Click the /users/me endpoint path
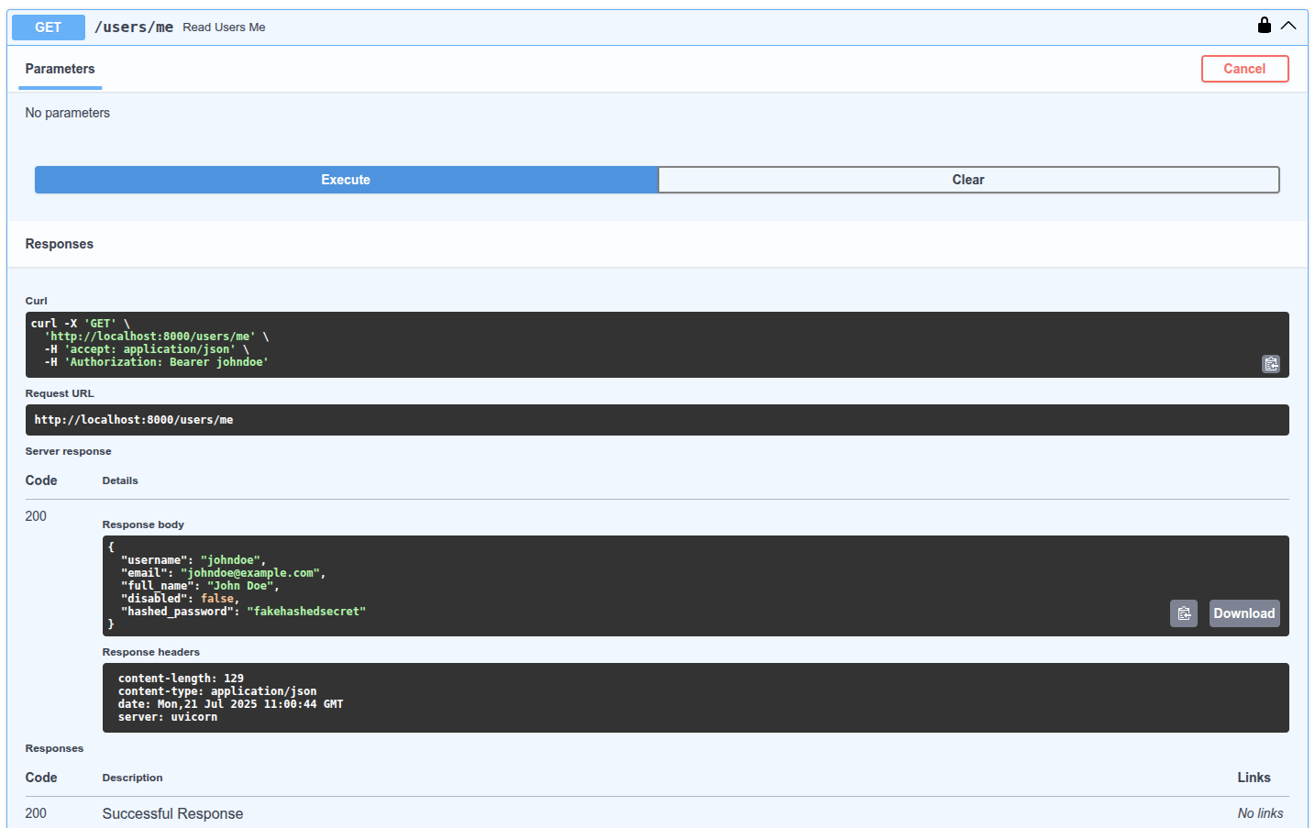This screenshot has width=1315, height=828. [x=134, y=28]
